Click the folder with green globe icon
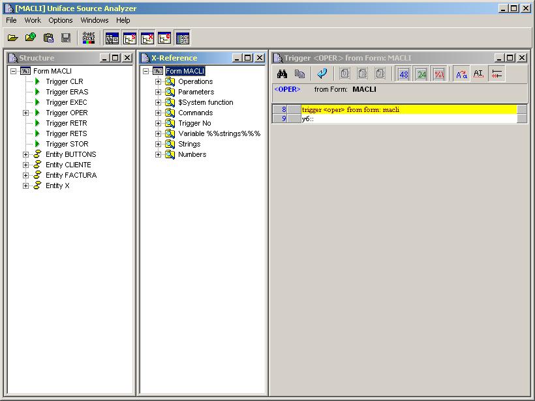The width and height of the screenshot is (535, 401). point(31,37)
